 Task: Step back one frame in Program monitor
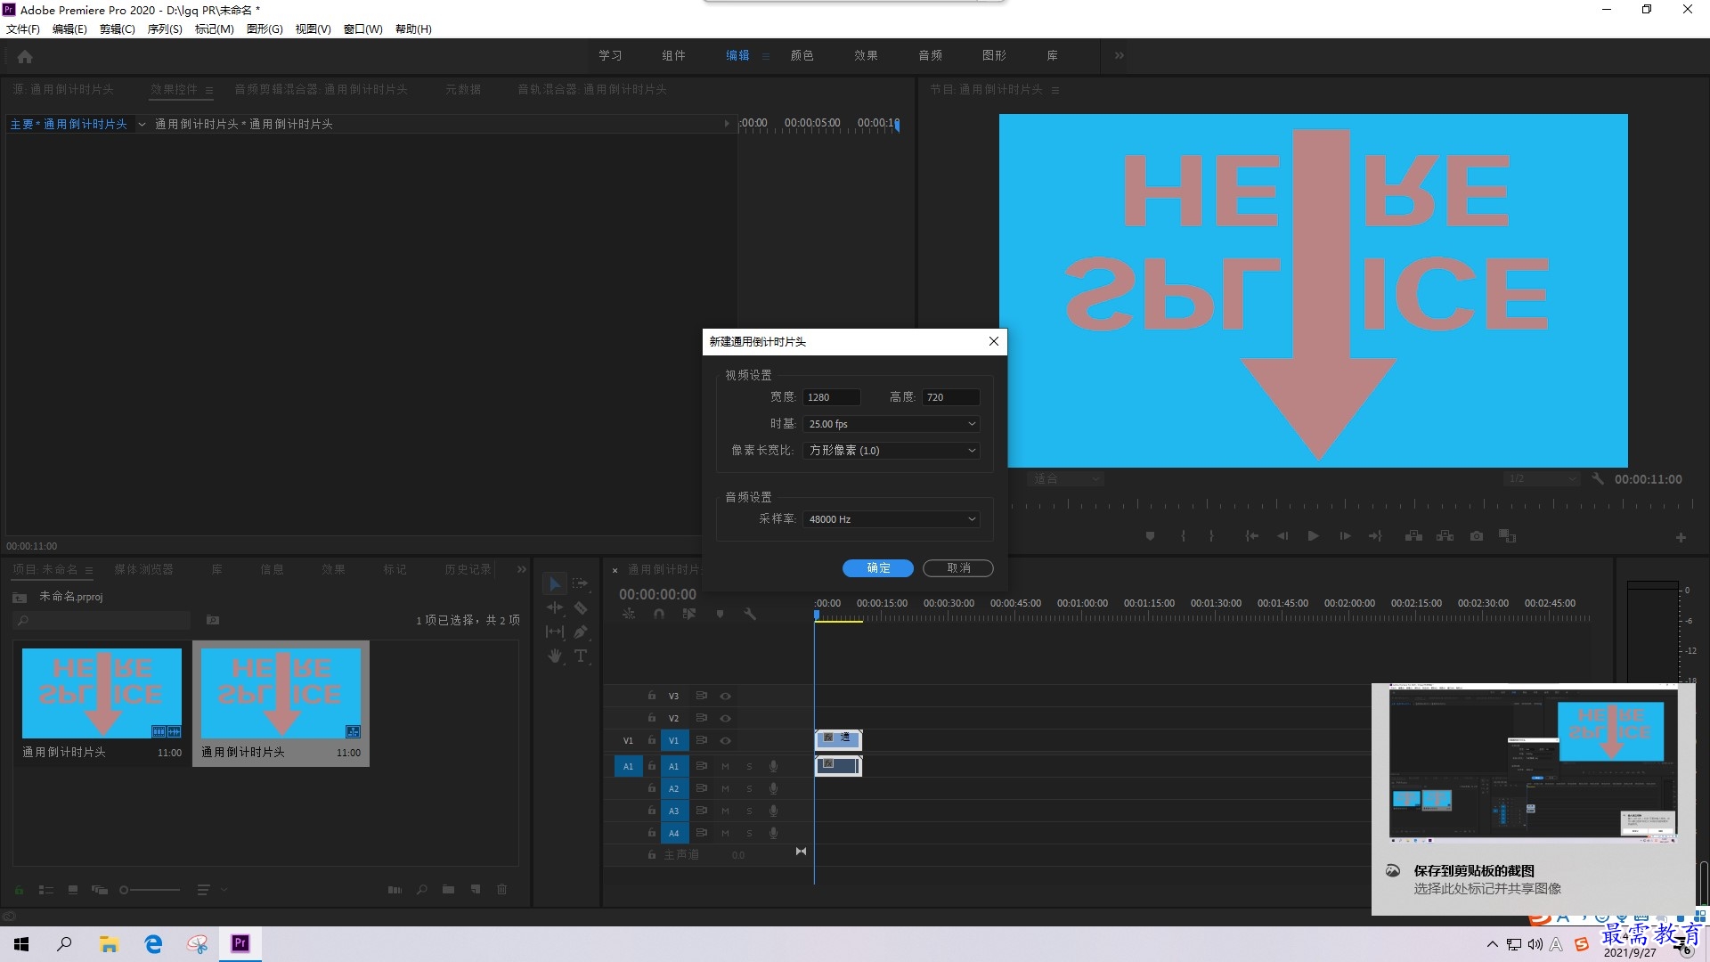point(1282,536)
